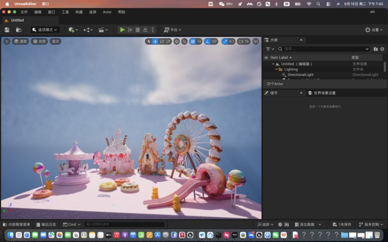The height and width of the screenshot is (242, 388).
Task: Open the Cmd console type dropdown
Action: pos(72,224)
